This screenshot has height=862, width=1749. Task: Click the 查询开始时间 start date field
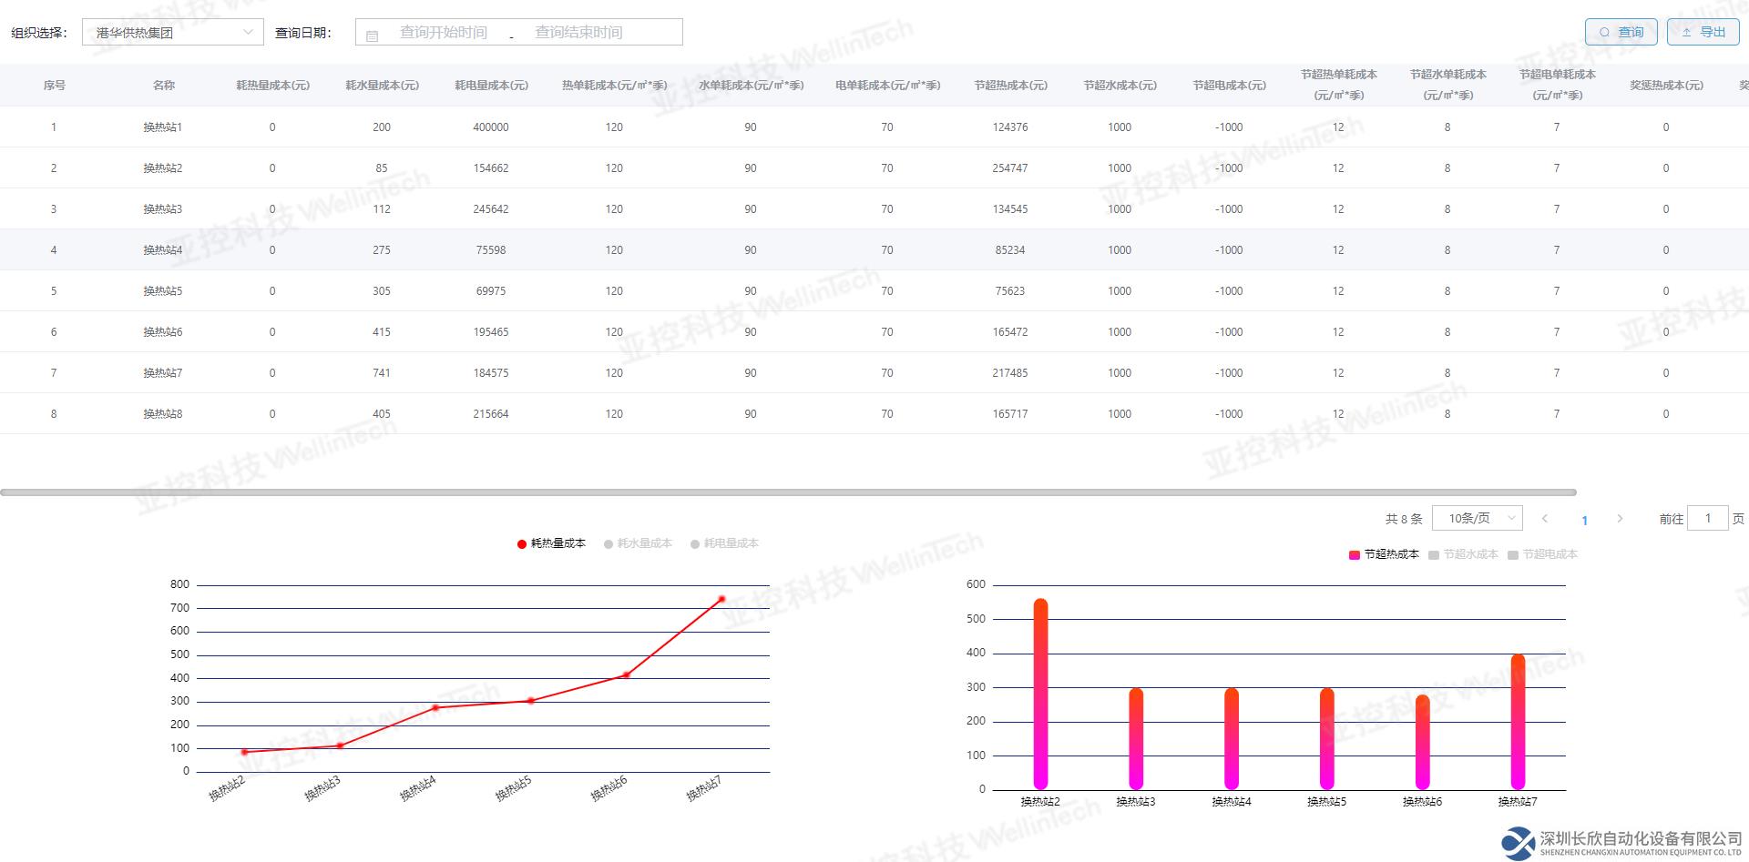[x=444, y=33]
